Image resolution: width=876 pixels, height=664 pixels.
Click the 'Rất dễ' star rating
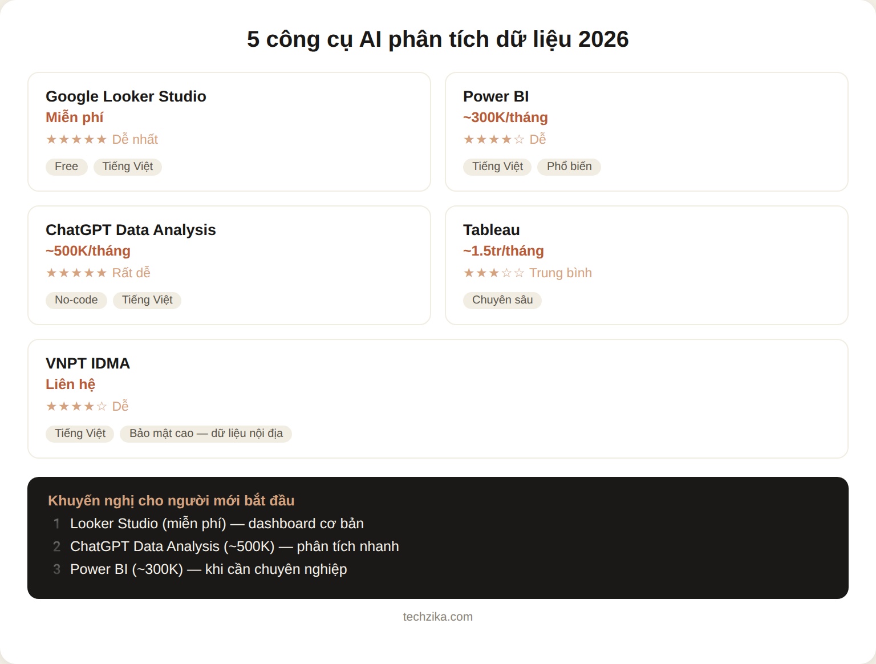coord(98,273)
